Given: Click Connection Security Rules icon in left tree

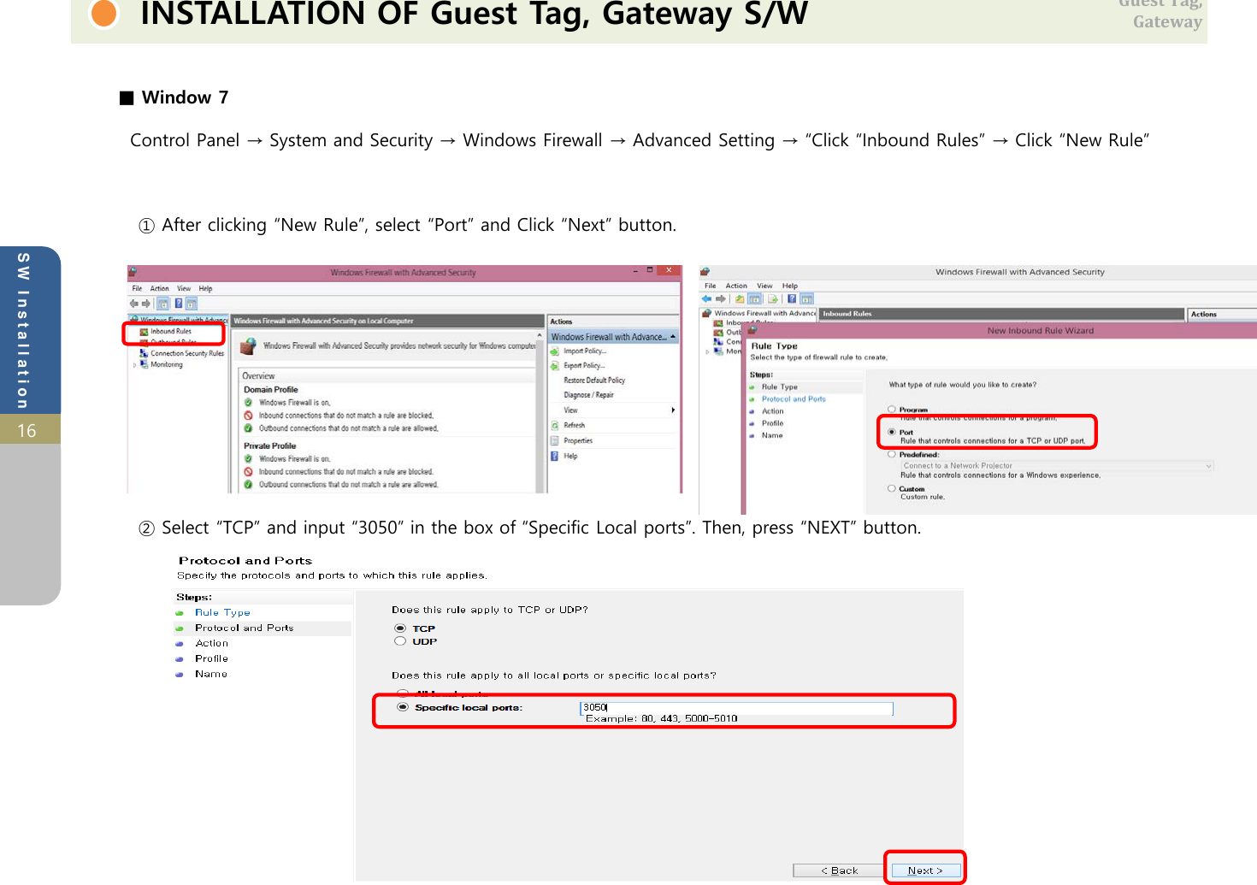Looking at the screenshot, I should 144,352.
